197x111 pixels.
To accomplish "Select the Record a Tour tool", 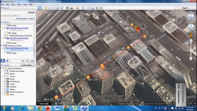I will 62,8.
